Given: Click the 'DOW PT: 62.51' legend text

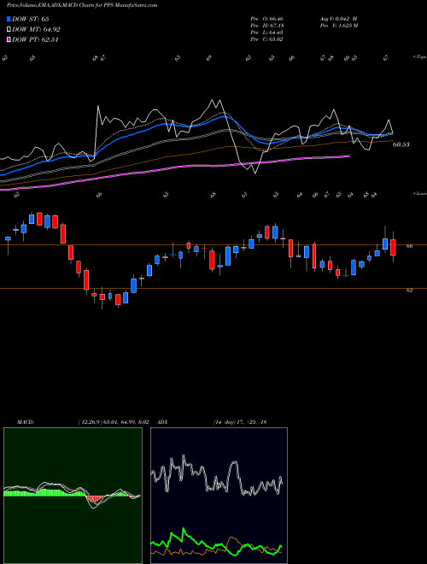Looking at the screenshot, I should (x=35, y=40).
